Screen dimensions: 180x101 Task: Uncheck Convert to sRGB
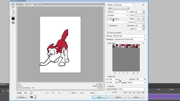click(x=108, y=33)
